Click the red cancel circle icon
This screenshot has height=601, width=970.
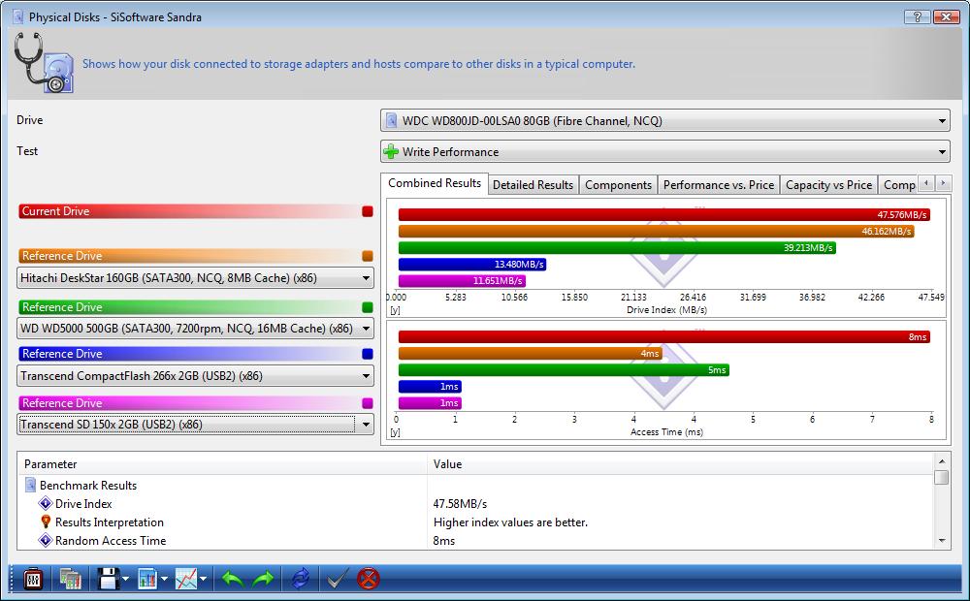(x=368, y=580)
